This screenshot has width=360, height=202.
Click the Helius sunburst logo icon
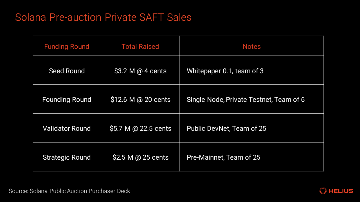323,191
